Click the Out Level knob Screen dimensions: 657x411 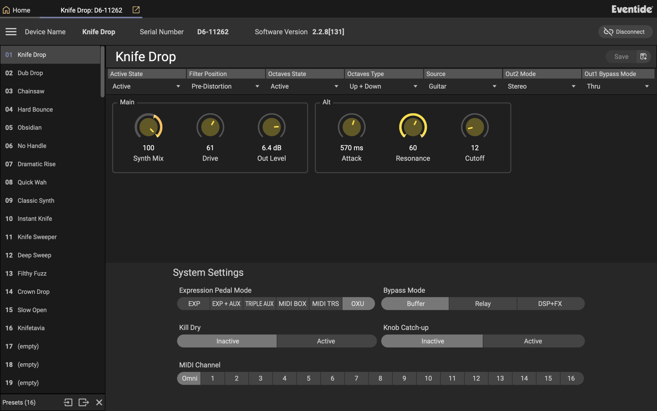tap(272, 126)
